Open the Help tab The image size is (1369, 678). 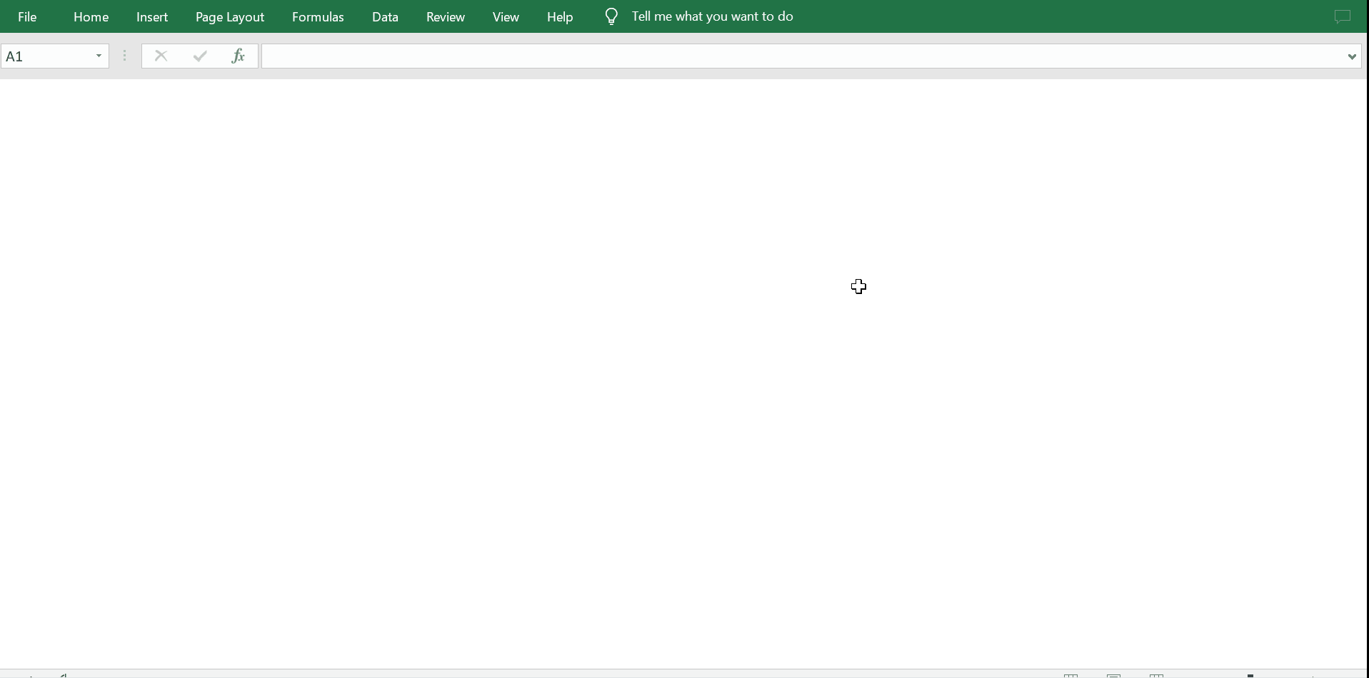pyautogui.click(x=560, y=16)
